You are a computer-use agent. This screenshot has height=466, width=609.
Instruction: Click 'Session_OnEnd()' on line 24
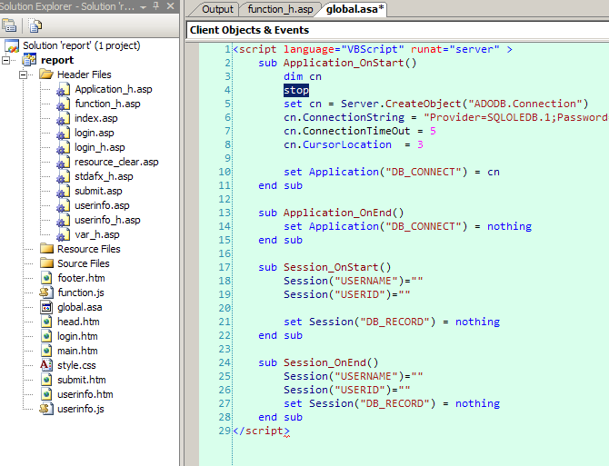pos(331,362)
